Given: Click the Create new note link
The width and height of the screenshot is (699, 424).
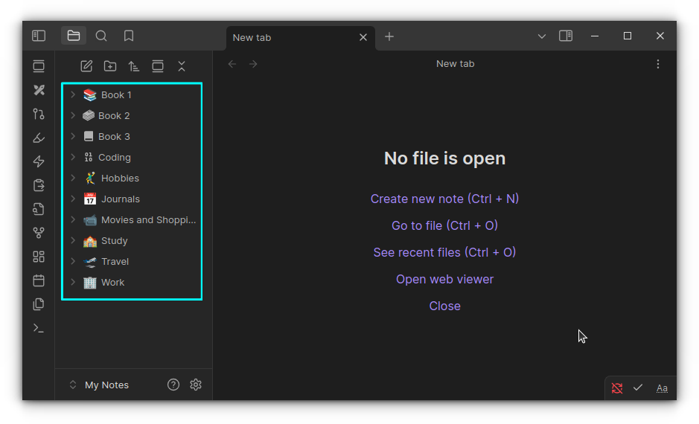Looking at the screenshot, I should point(444,199).
